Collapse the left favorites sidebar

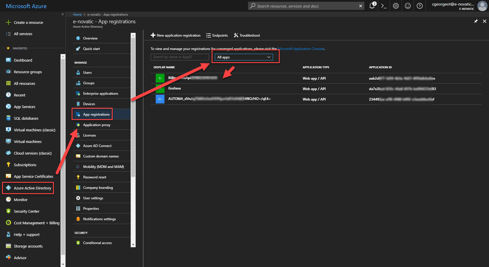tap(62, 14)
